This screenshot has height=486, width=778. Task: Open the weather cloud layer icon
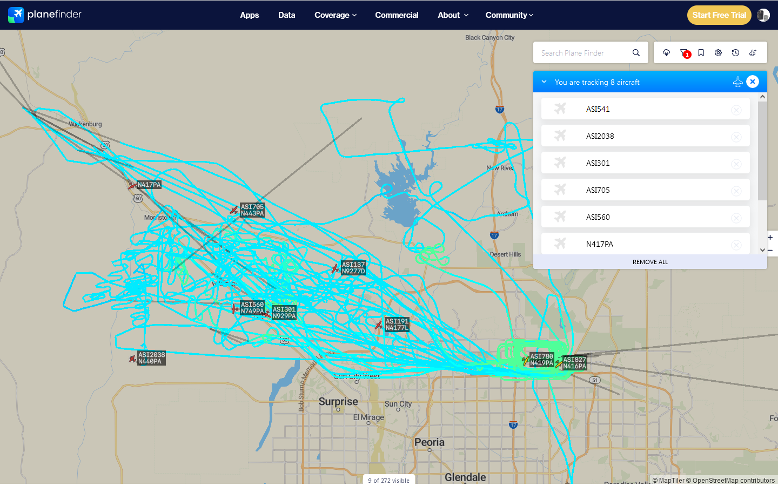(666, 53)
